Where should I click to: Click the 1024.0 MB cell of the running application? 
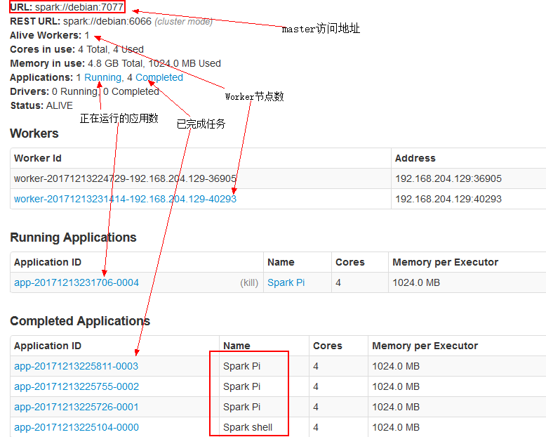click(416, 282)
